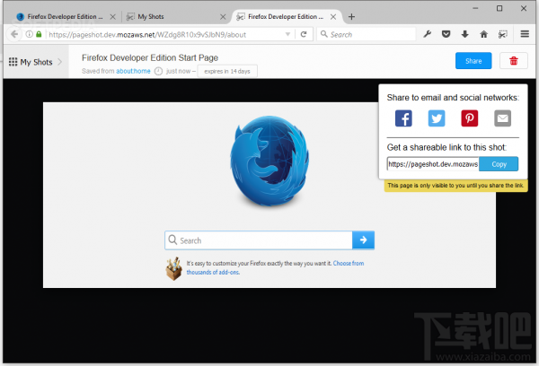Open a new tab with plus button
This screenshot has width=539, height=366.
coord(351,16)
